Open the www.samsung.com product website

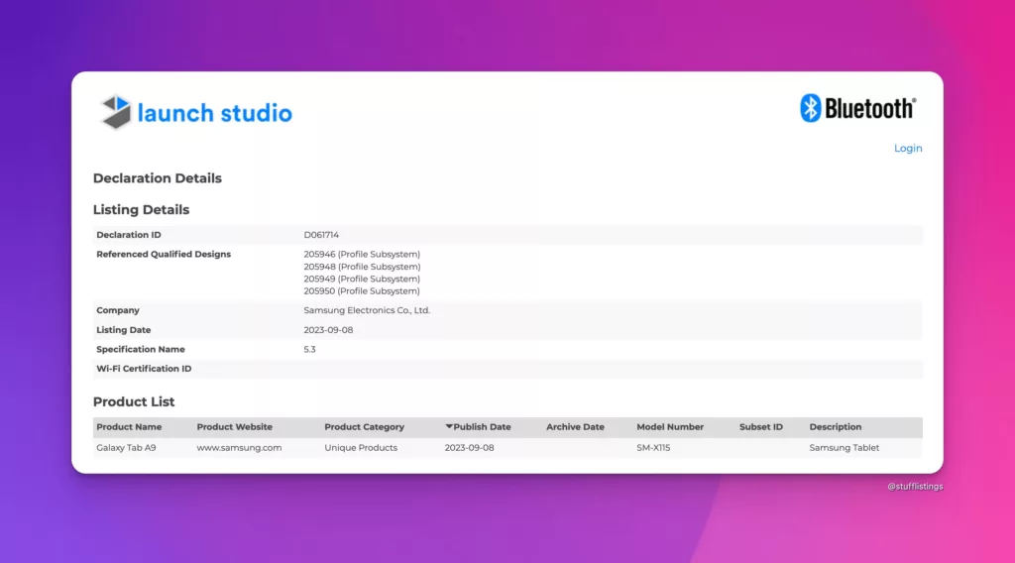[x=239, y=448]
